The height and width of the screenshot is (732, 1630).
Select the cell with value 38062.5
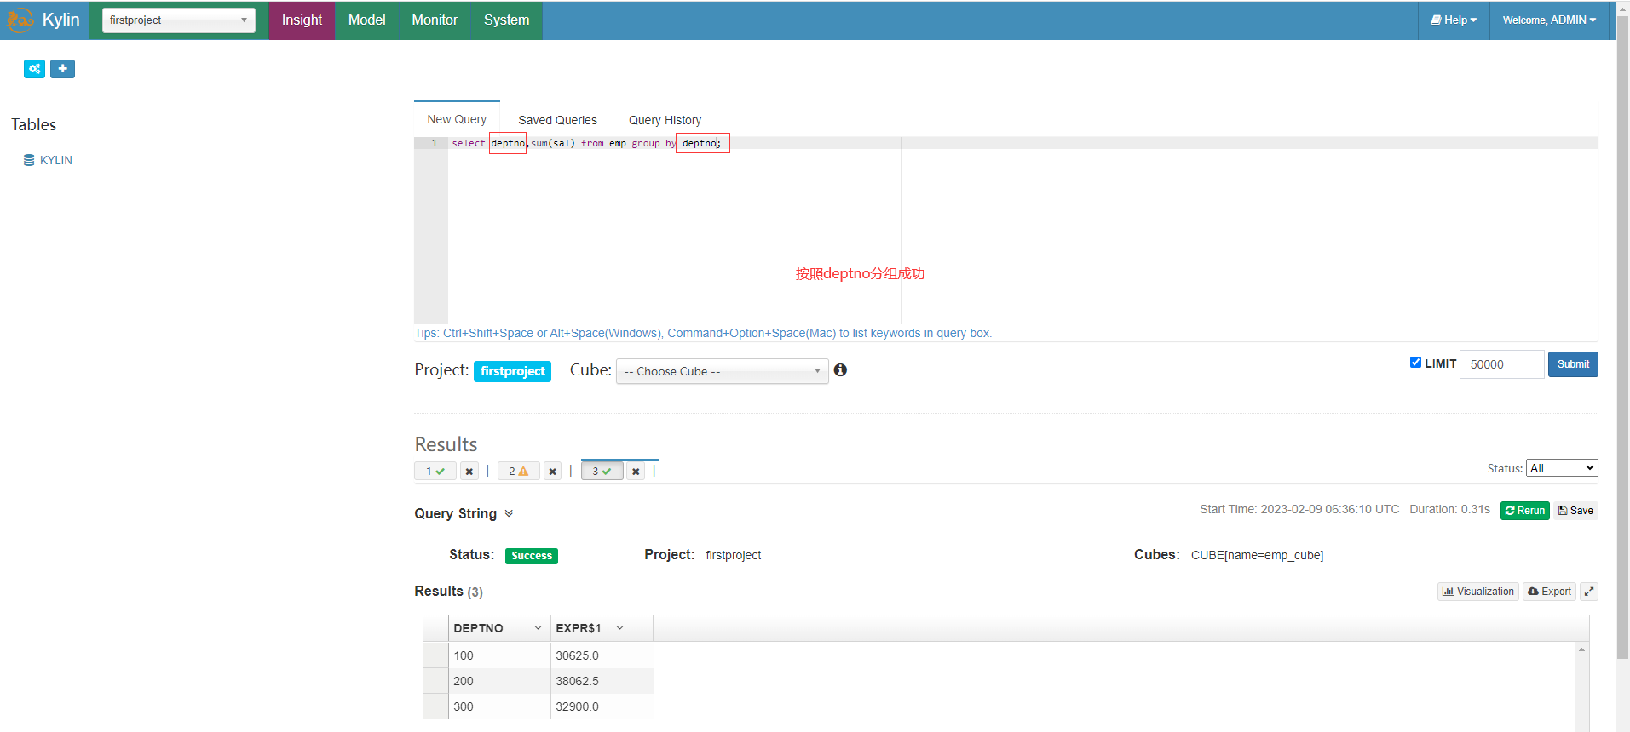[602, 681]
